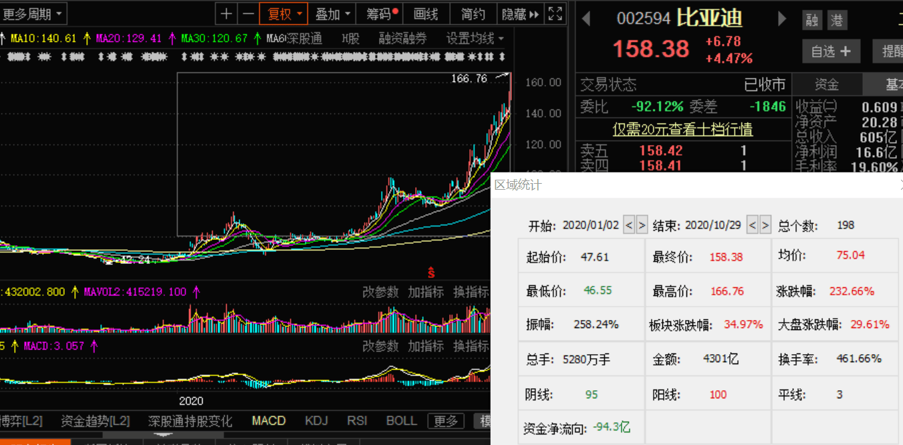
Task: Click 换指标 in the volume panel
Action: pos(471,292)
